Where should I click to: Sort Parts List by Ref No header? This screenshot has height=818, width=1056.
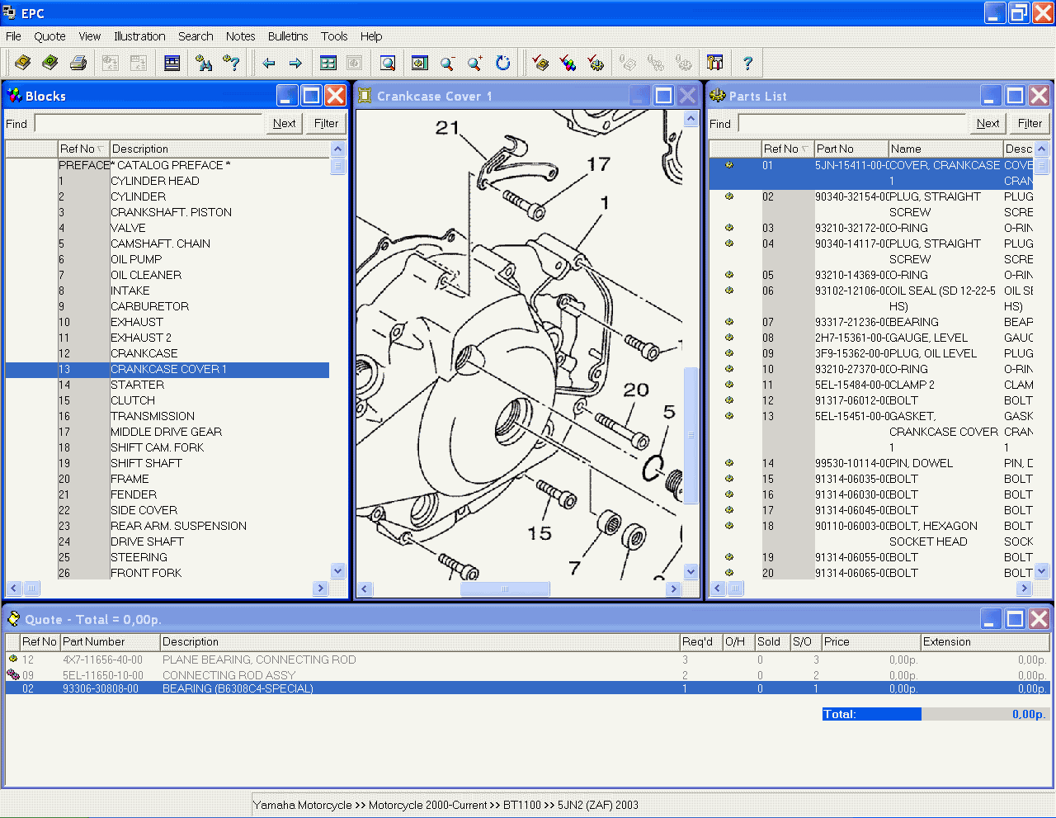[x=787, y=149]
